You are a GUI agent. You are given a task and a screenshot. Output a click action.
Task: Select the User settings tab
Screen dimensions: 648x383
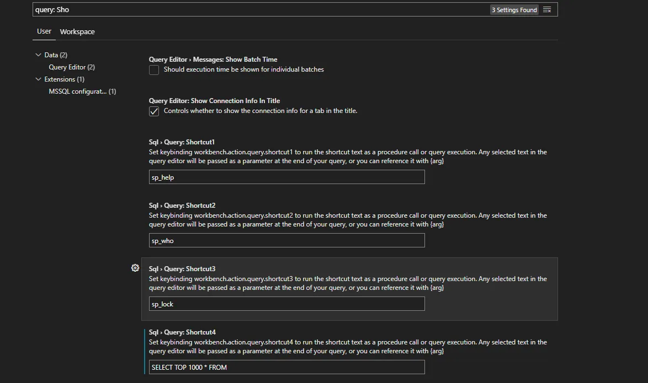coord(44,31)
